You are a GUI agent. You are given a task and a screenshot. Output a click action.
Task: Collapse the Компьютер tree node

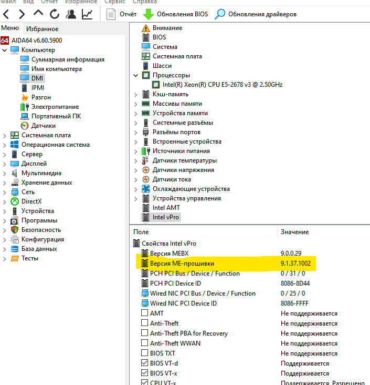pyautogui.click(x=4, y=50)
